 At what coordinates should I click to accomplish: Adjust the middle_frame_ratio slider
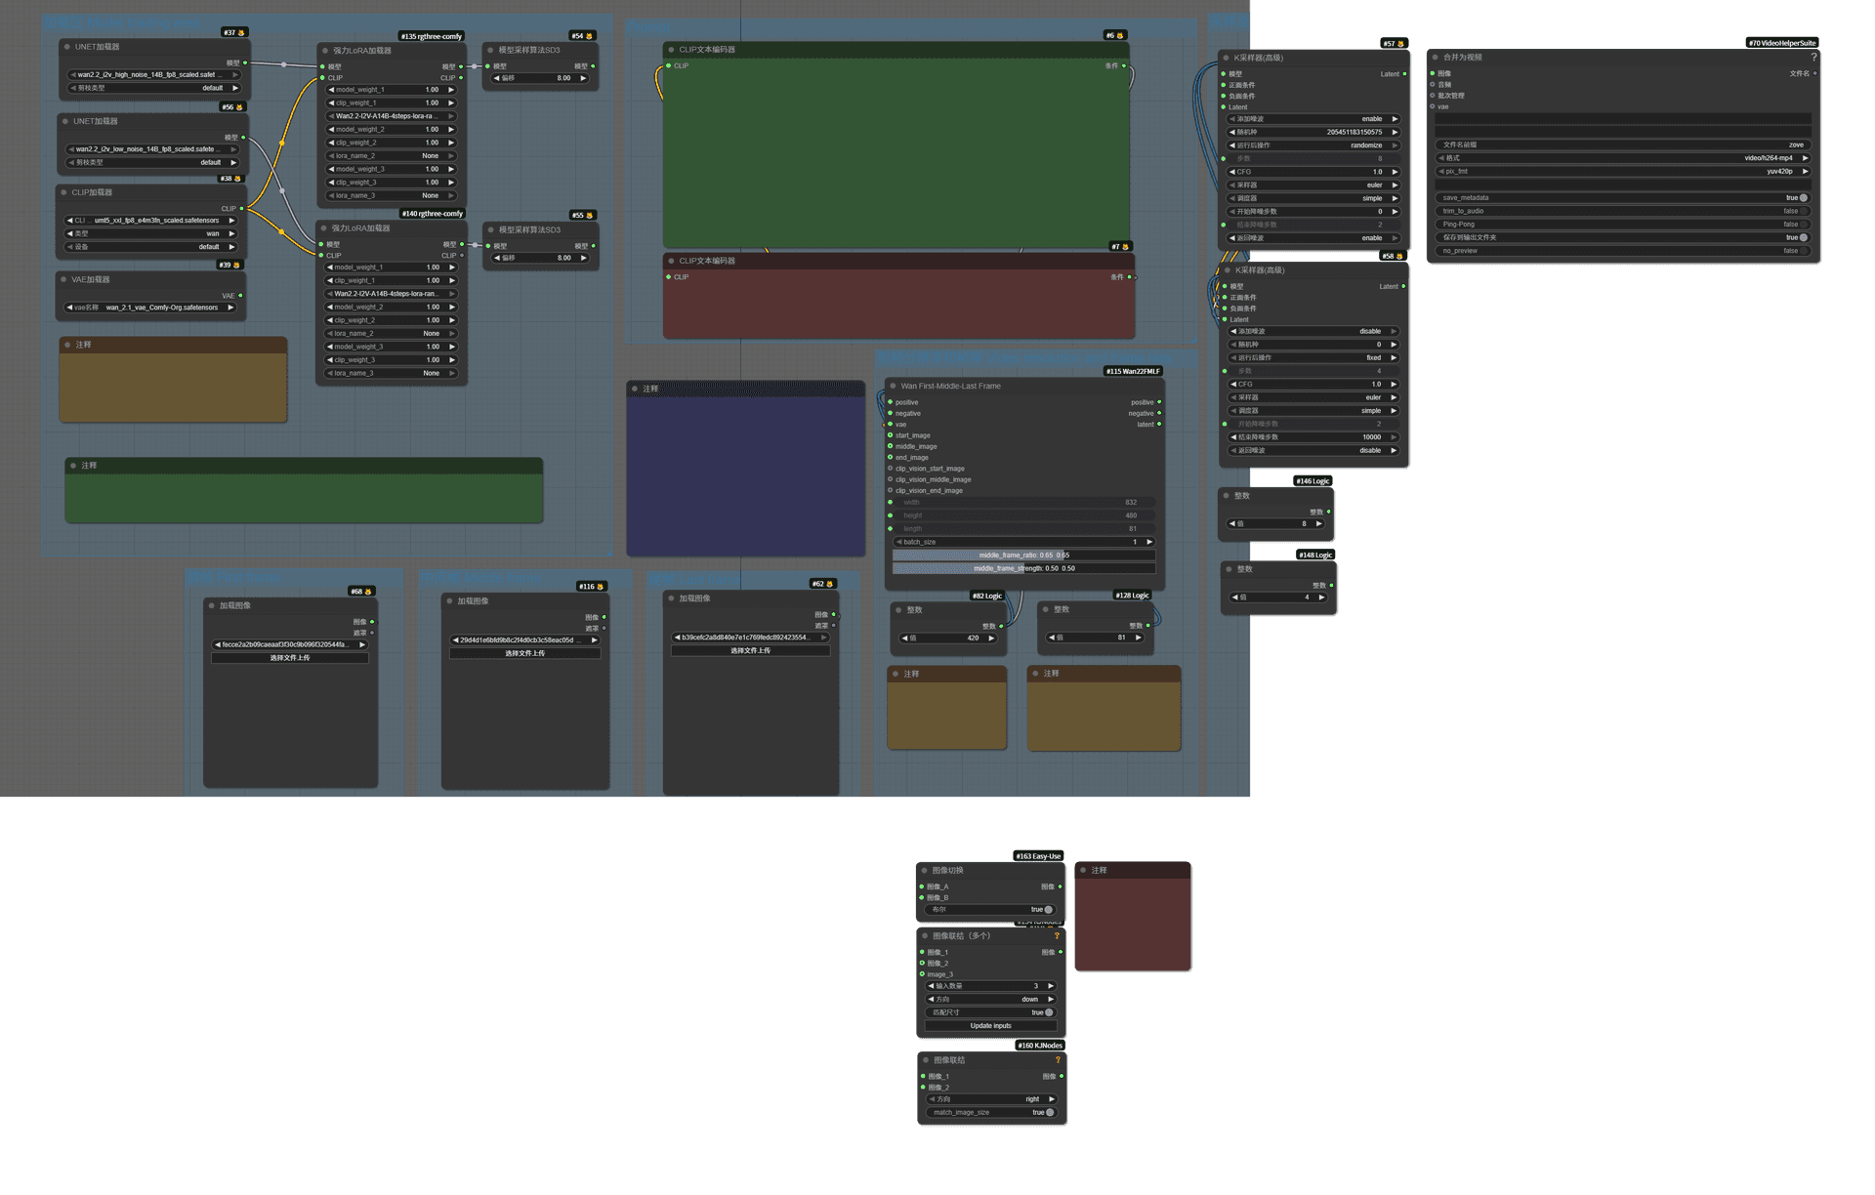[x=1023, y=556]
